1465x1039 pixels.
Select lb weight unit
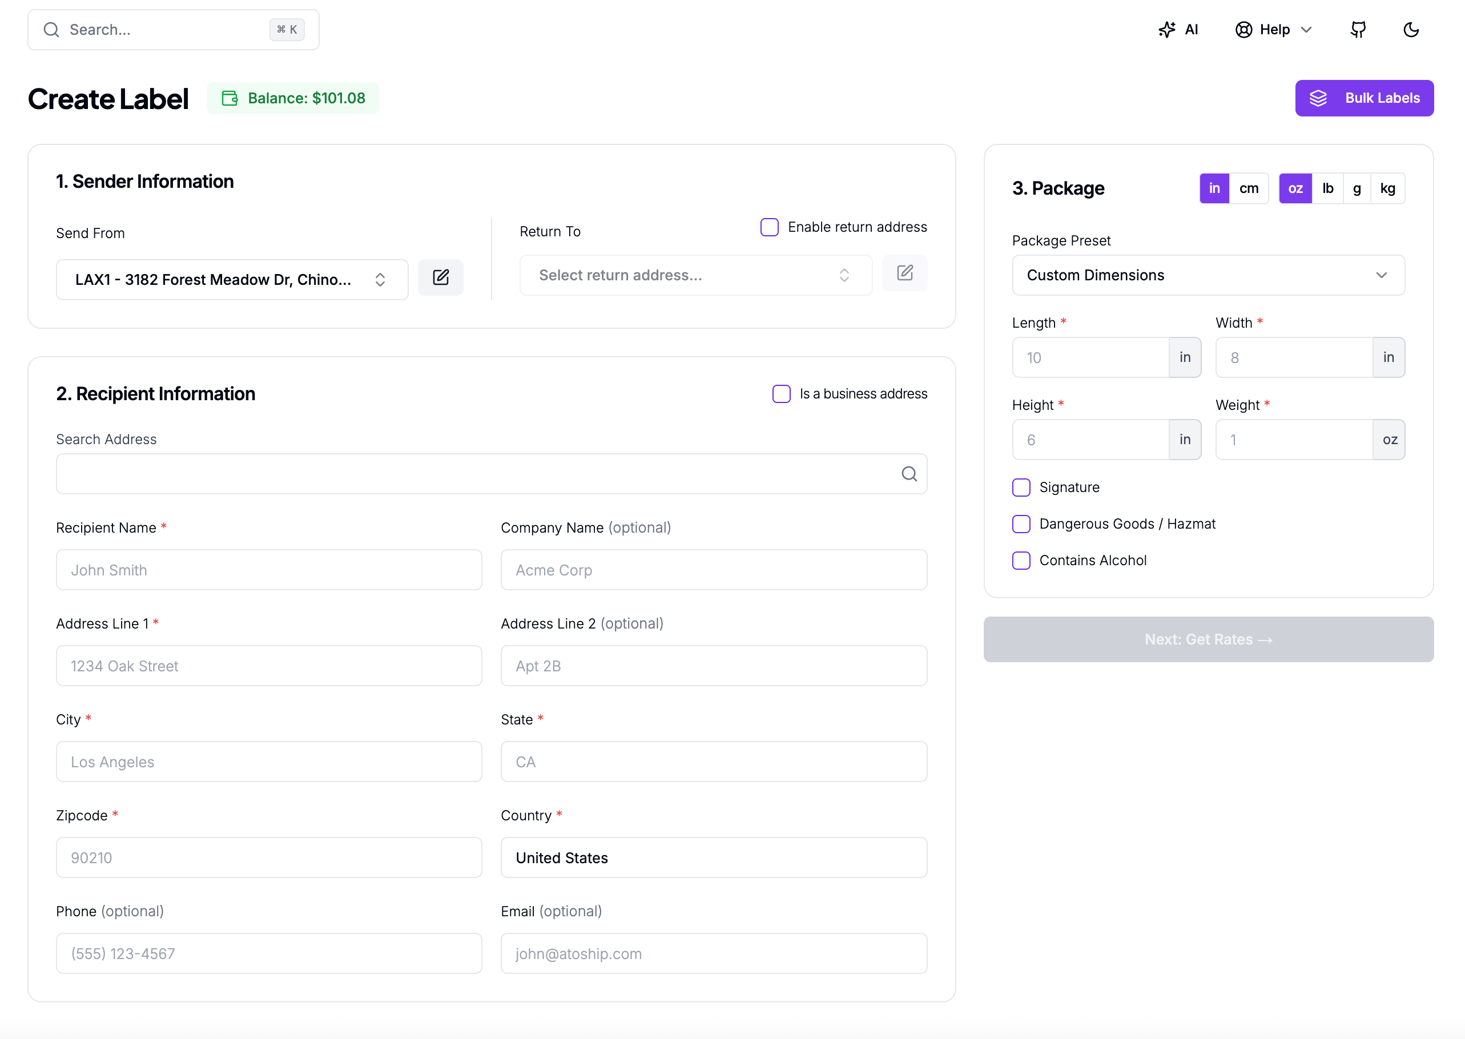click(x=1327, y=188)
